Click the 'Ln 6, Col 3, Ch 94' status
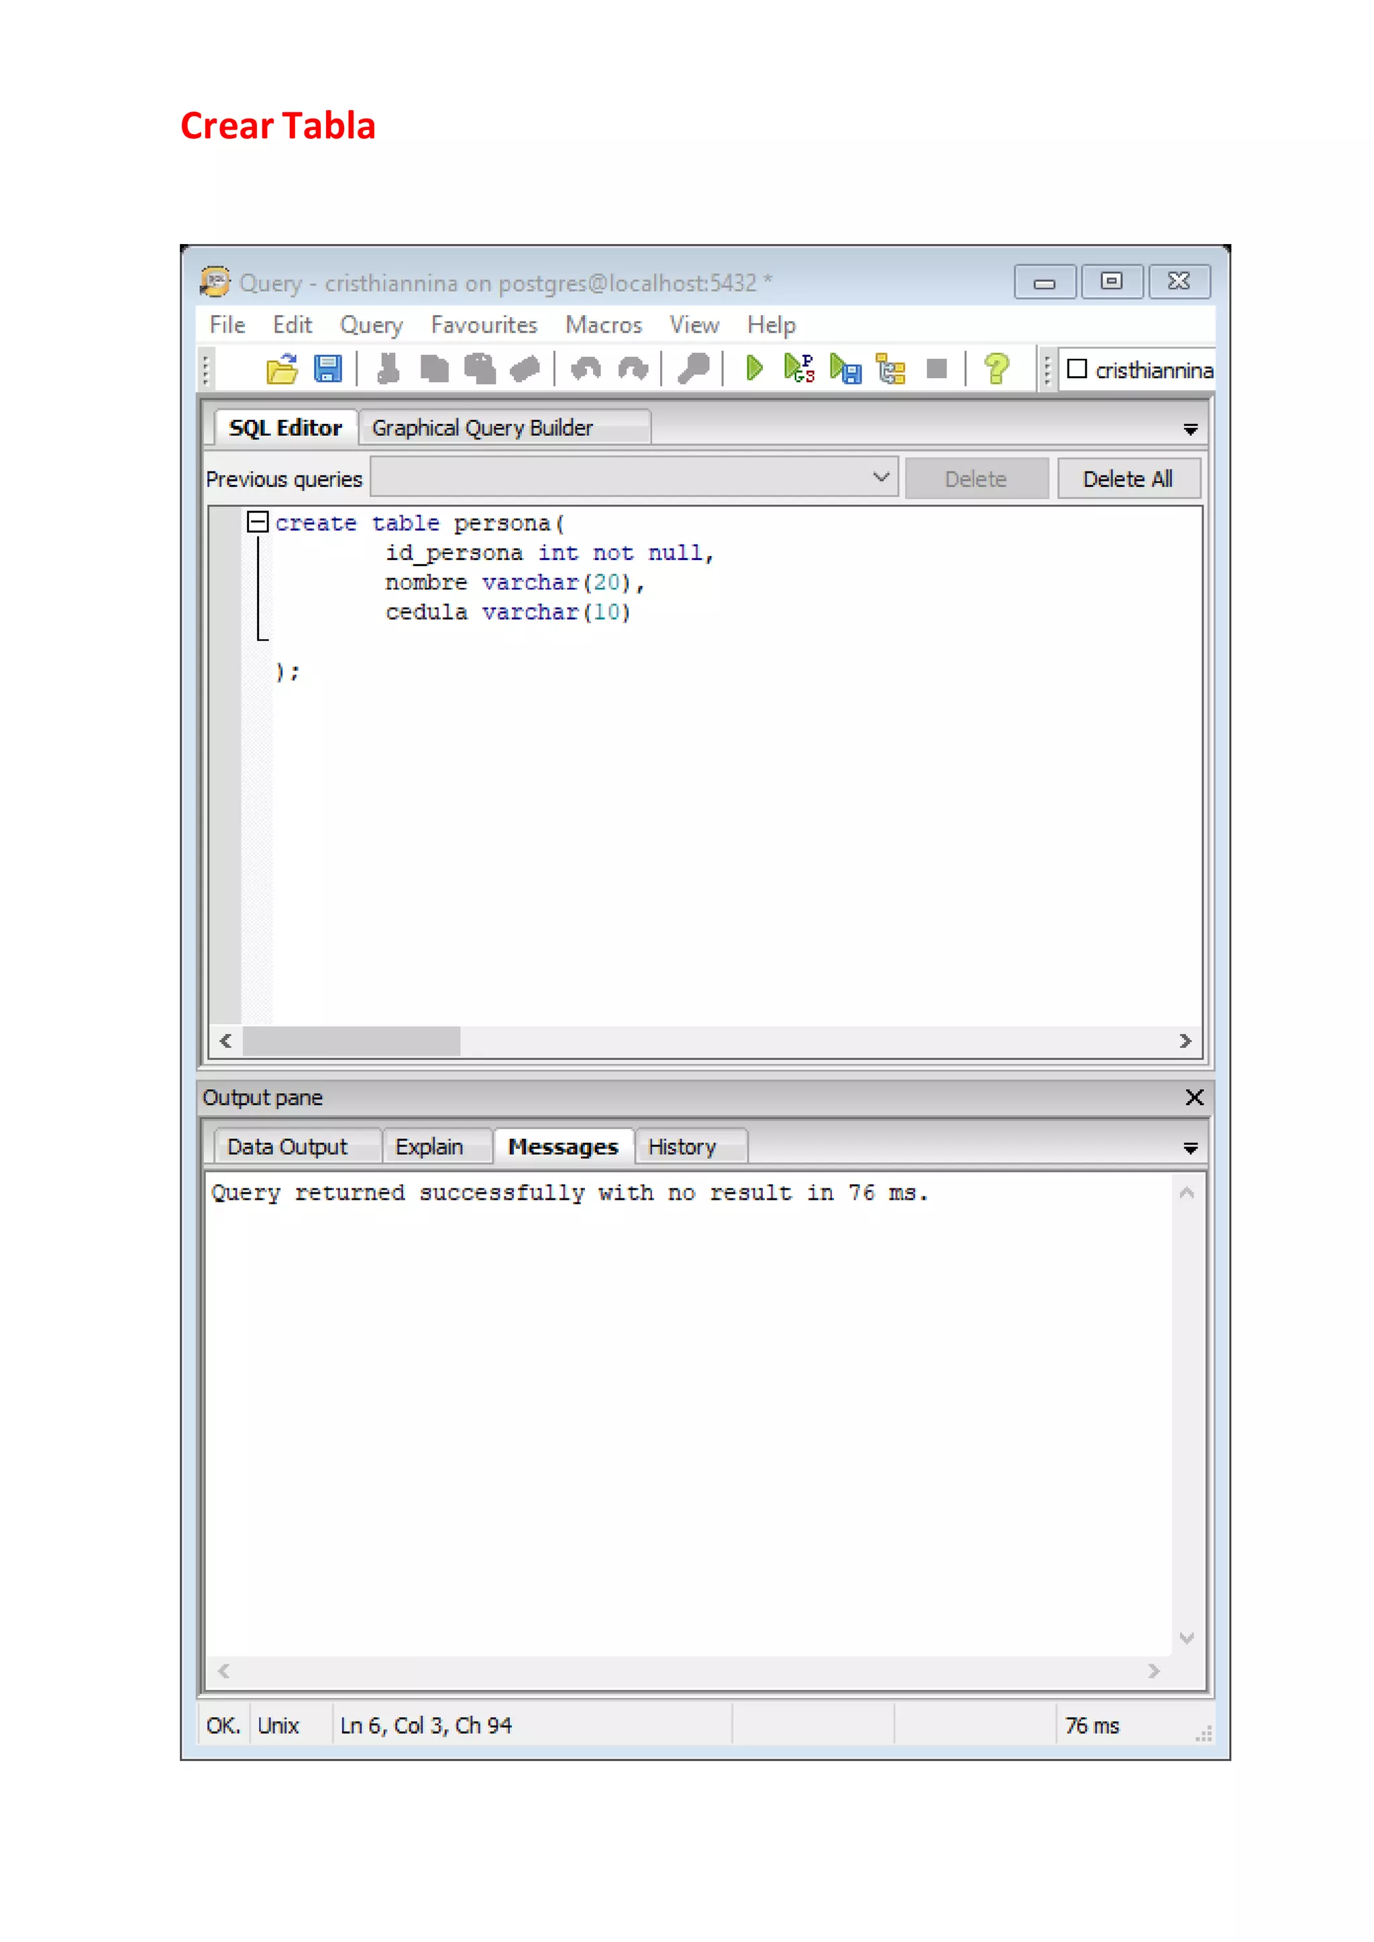1374x1942 pixels. click(x=425, y=1725)
